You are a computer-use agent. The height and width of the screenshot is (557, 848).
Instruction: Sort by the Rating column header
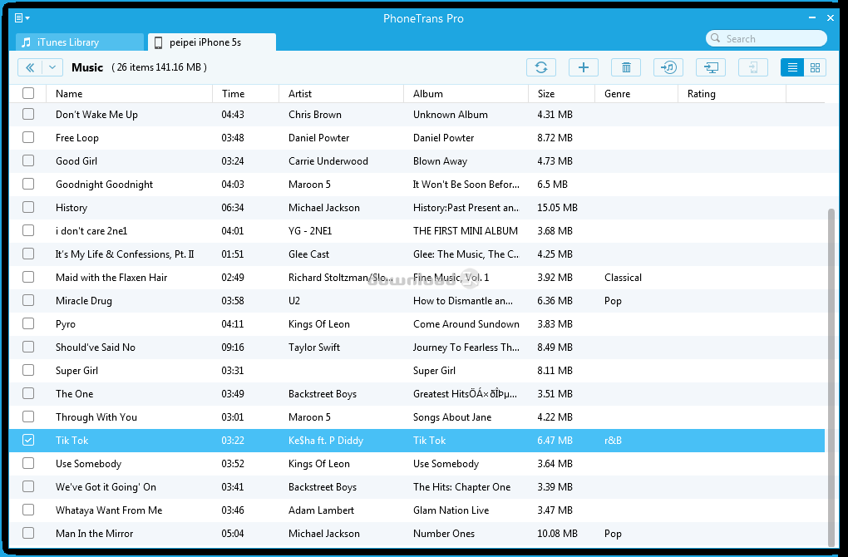tap(732, 94)
